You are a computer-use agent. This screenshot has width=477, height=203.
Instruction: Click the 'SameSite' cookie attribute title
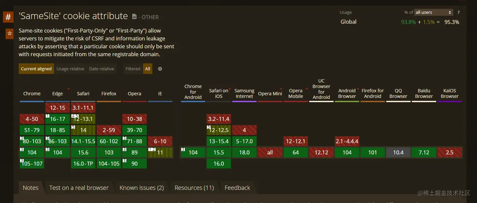pyautogui.click(x=73, y=16)
